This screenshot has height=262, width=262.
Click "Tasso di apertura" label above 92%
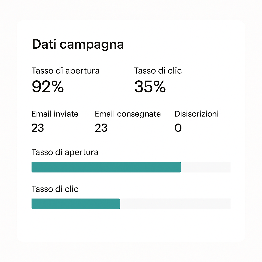pyautogui.click(x=65, y=71)
